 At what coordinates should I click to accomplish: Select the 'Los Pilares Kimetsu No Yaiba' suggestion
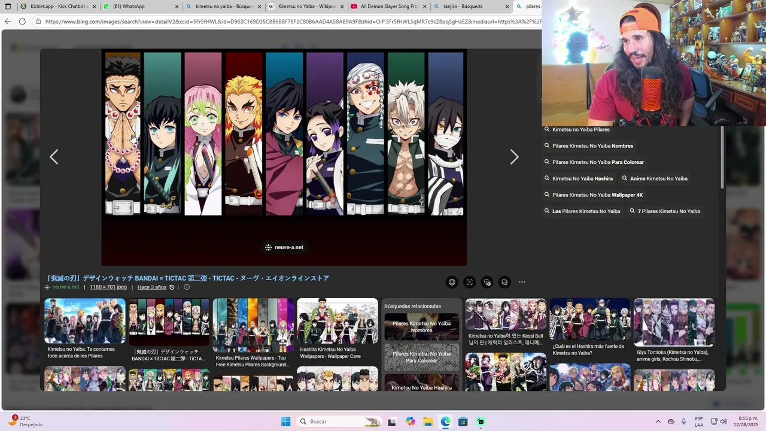[x=582, y=211]
